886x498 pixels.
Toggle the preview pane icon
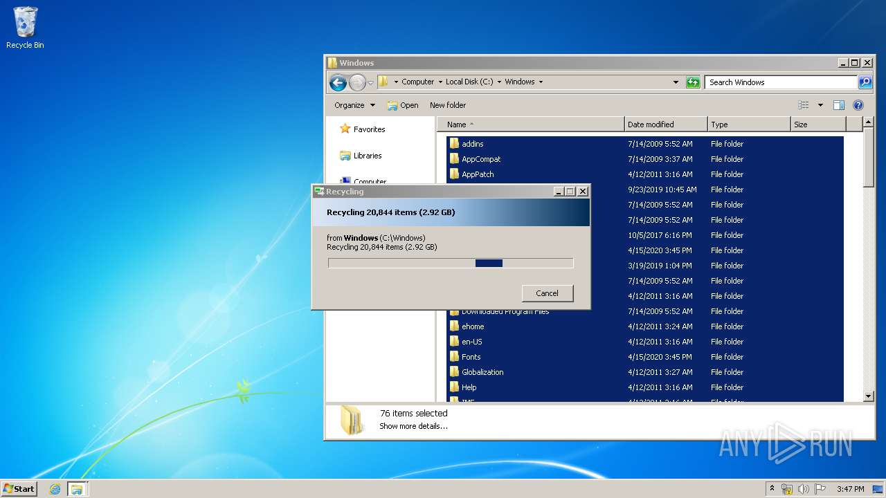(x=839, y=105)
